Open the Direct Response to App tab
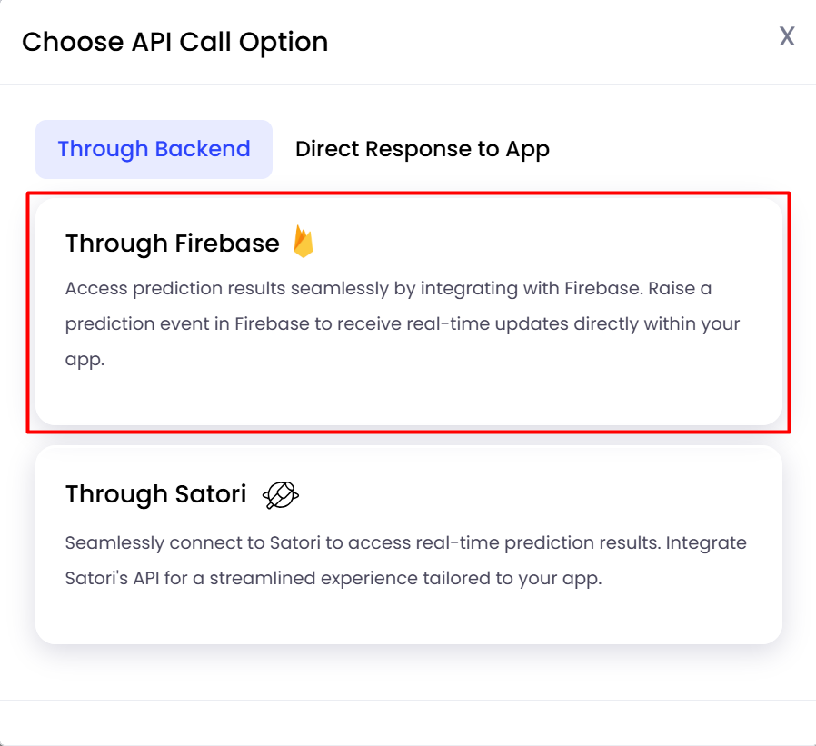 422,149
